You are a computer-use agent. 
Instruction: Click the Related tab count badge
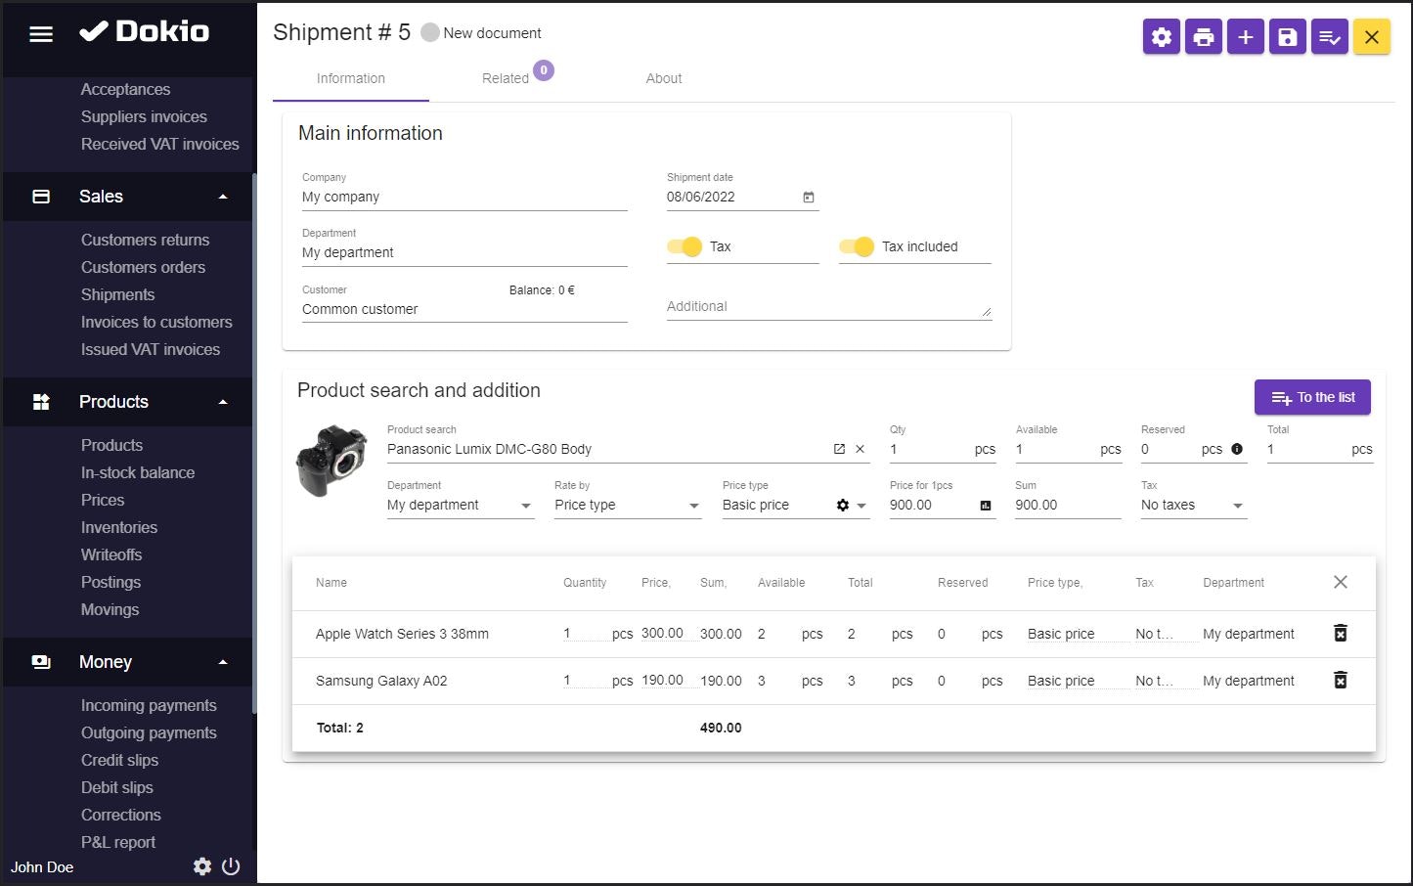pyautogui.click(x=544, y=70)
